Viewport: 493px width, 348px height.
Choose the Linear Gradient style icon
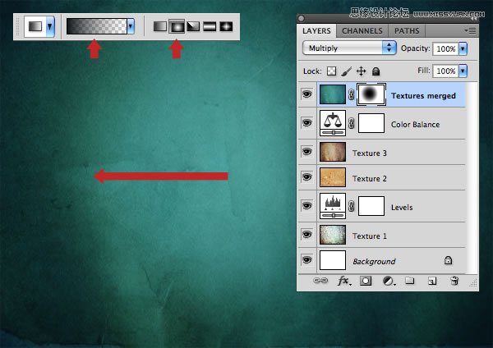coord(160,26)
